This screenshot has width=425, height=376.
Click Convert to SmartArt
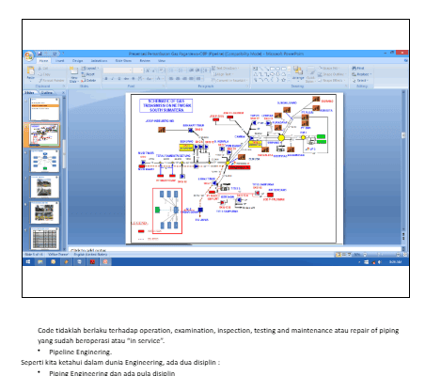tap(229, 80)
